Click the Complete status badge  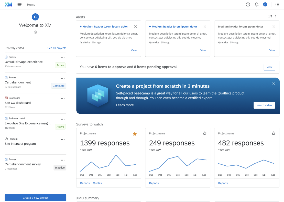(59, 86)
